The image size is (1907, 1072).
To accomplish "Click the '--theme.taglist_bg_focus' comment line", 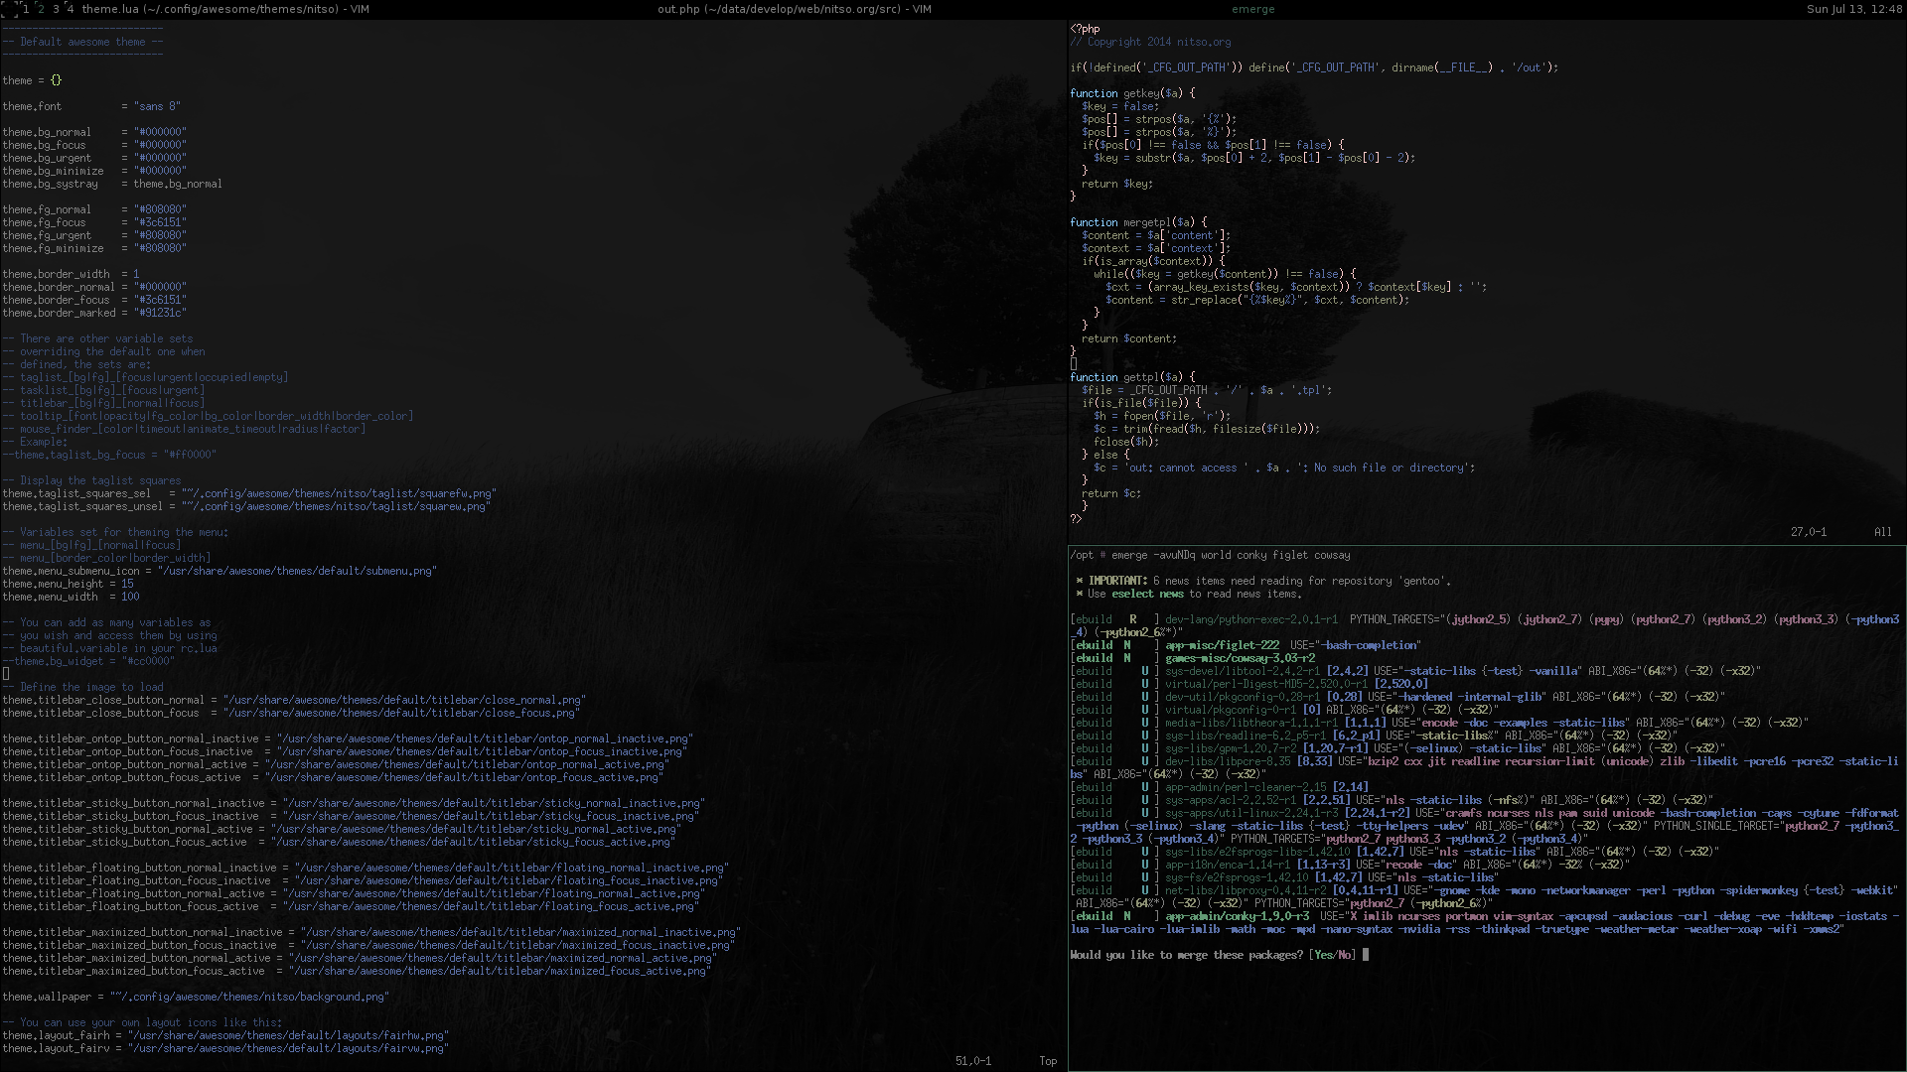I will 109,455.
